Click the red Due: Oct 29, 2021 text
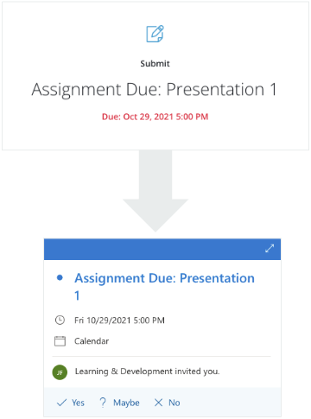The height and width of the screenshot is (419, 311). click(x=155, y=117)
